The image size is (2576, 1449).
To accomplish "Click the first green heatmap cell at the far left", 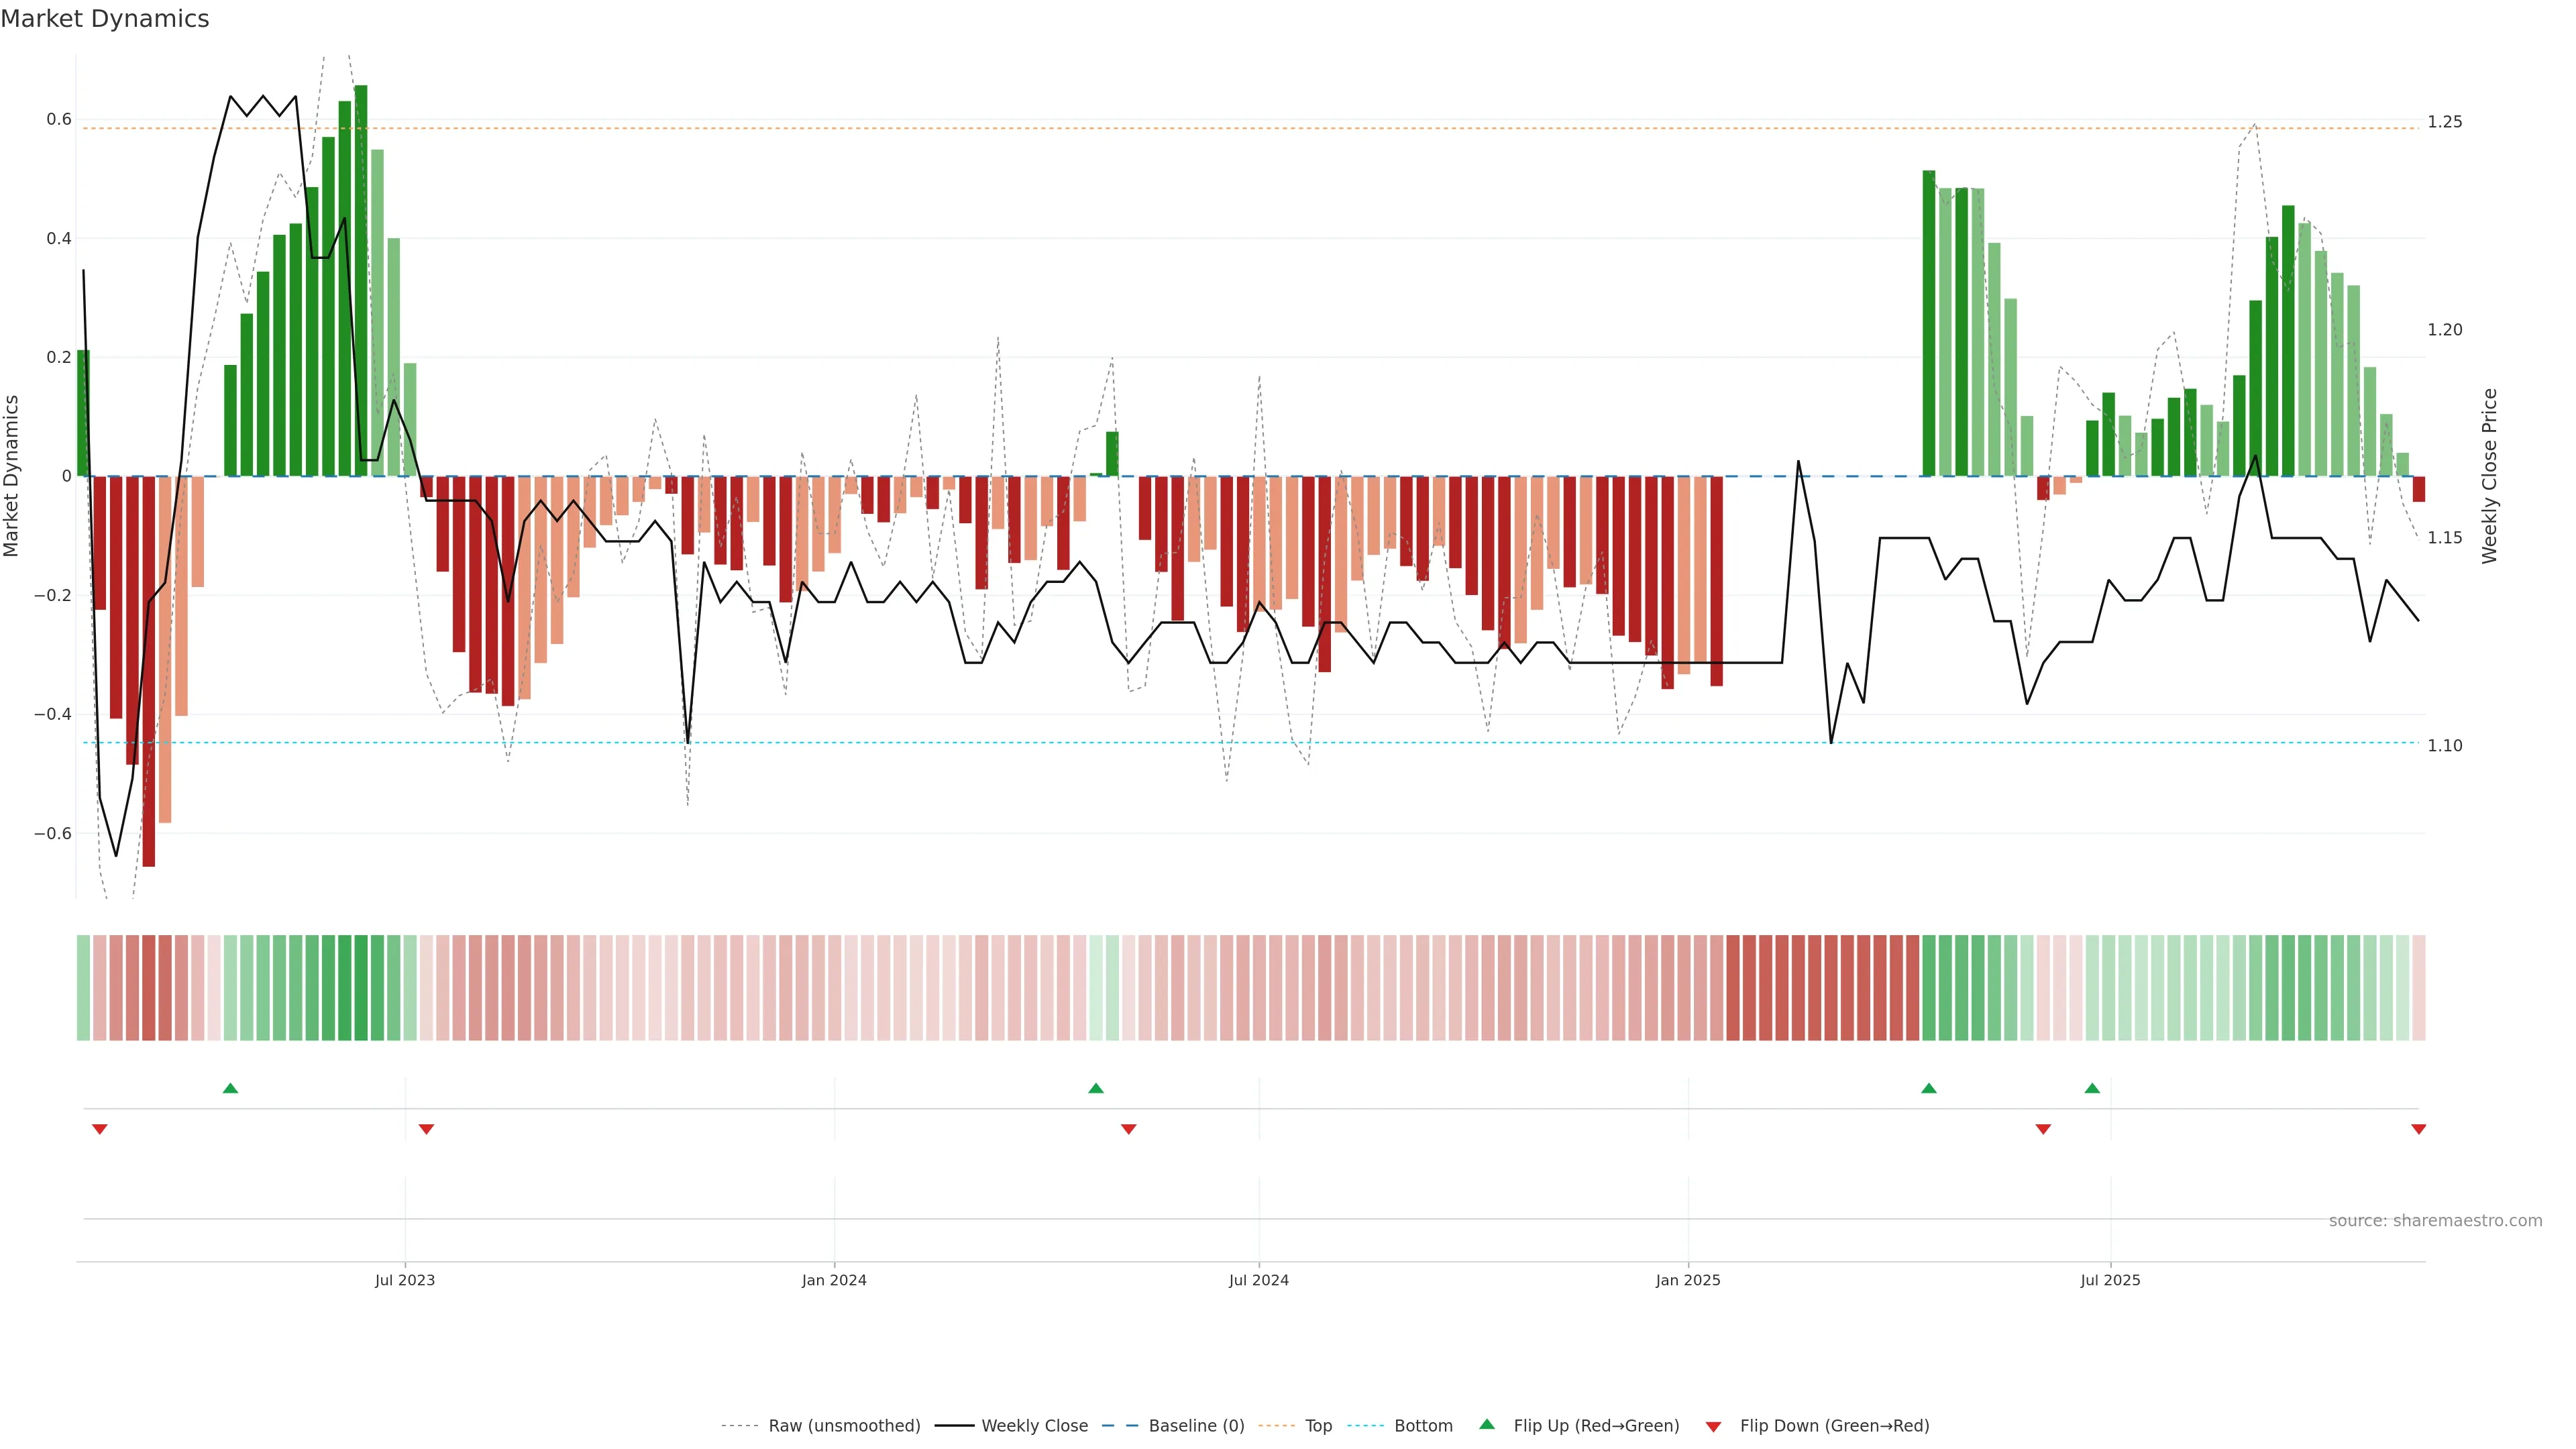I will pos(83,987).
